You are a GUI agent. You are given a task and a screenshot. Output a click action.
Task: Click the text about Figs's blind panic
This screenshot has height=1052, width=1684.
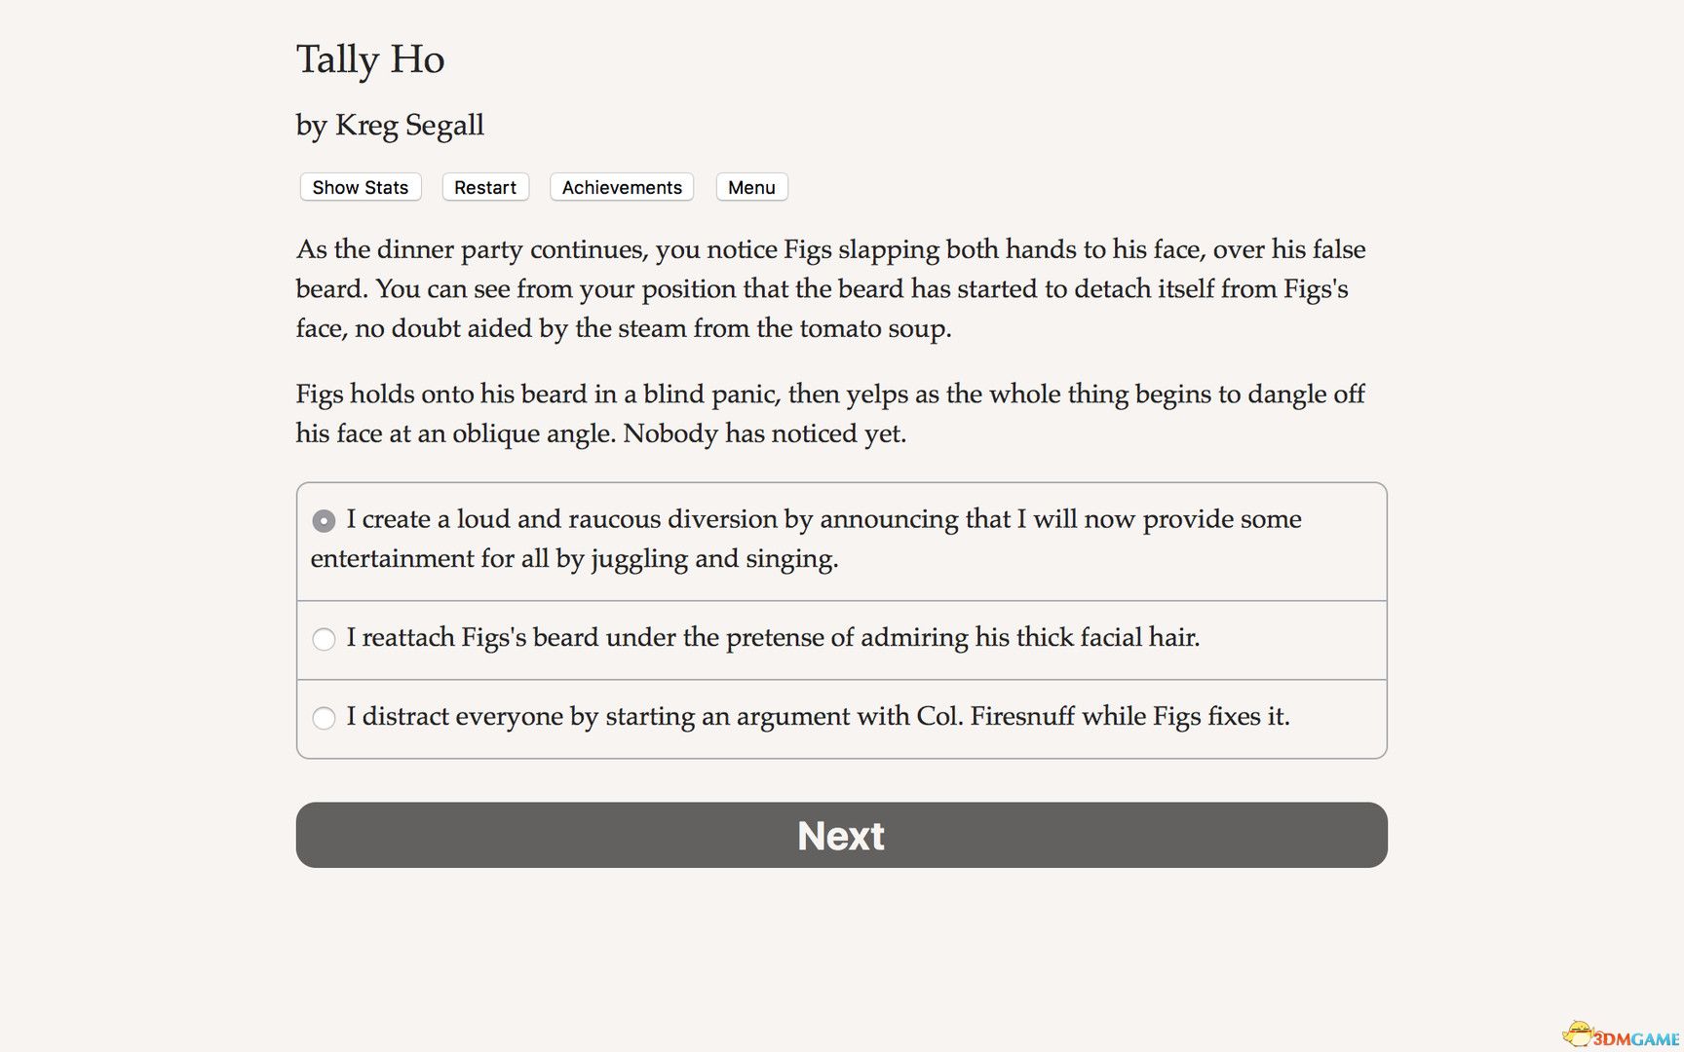point(830,413)
